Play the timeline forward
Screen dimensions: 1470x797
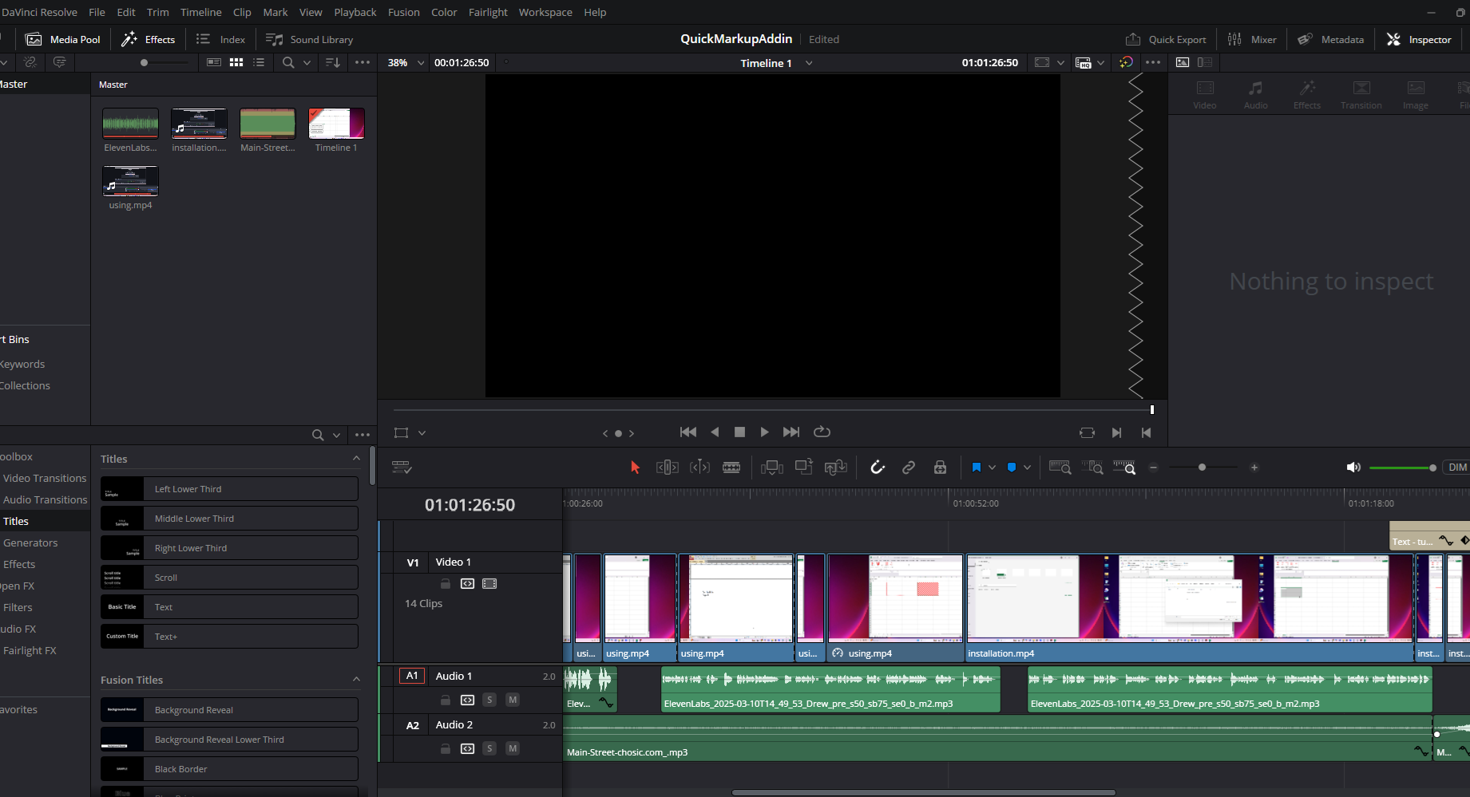765,432
